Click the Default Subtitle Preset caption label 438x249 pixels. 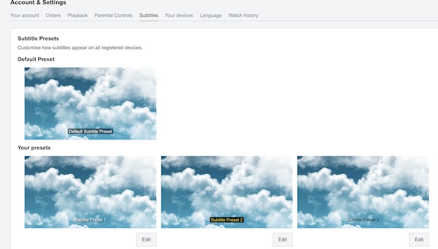tap(90, 131)
